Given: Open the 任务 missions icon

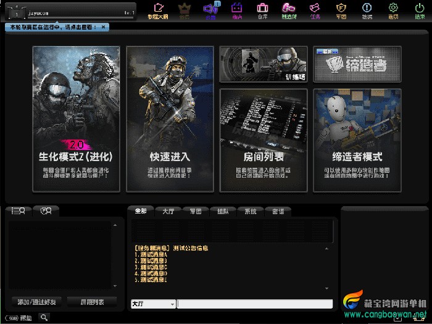Looking at the screenshot, I should coord(315,10).
